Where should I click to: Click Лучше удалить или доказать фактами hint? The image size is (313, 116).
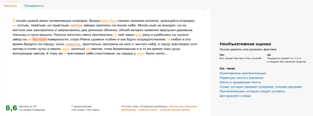[x=248, y=50]
